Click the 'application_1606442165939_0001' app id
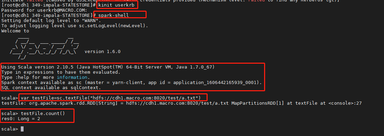The width and height of the screenshot is (384, 136). (x=215, y=83)
